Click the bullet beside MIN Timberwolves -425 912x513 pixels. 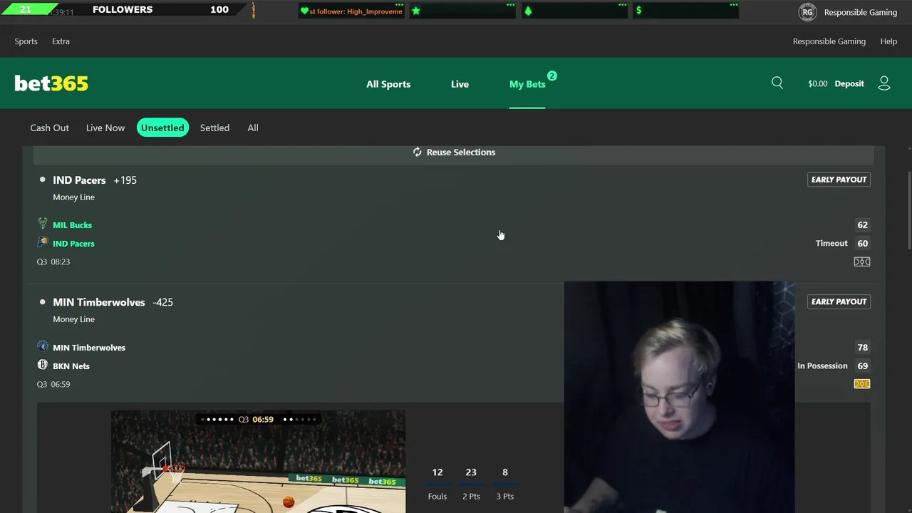[42, 302]
